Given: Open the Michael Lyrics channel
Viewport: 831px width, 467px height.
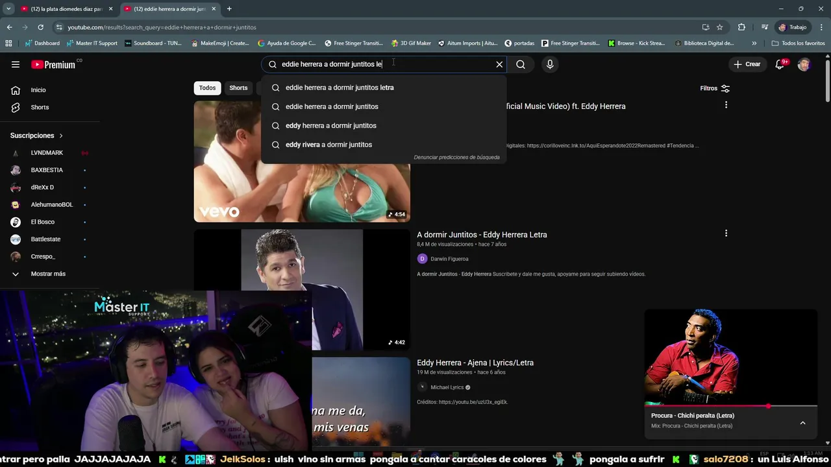Looking at the screenshot, I should pyautogui.click(x=447, y=387).
